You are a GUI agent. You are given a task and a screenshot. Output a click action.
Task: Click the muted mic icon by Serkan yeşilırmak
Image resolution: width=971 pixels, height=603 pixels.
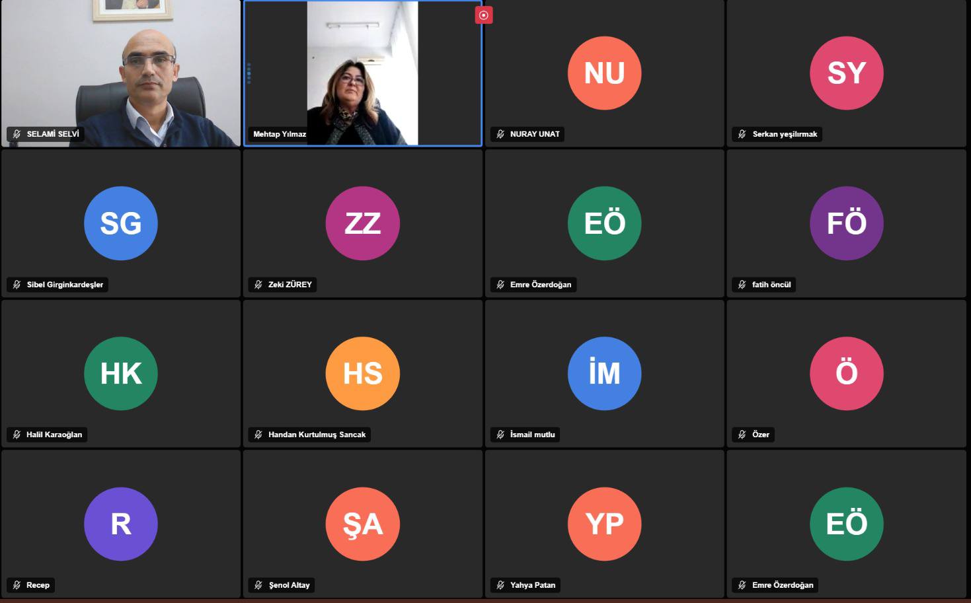point(742,134)
